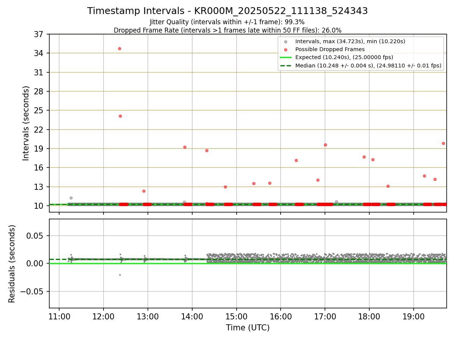Click the red point near 14 seconds before 17:00
Screen dimensions: 455x341
pos(318,180)
